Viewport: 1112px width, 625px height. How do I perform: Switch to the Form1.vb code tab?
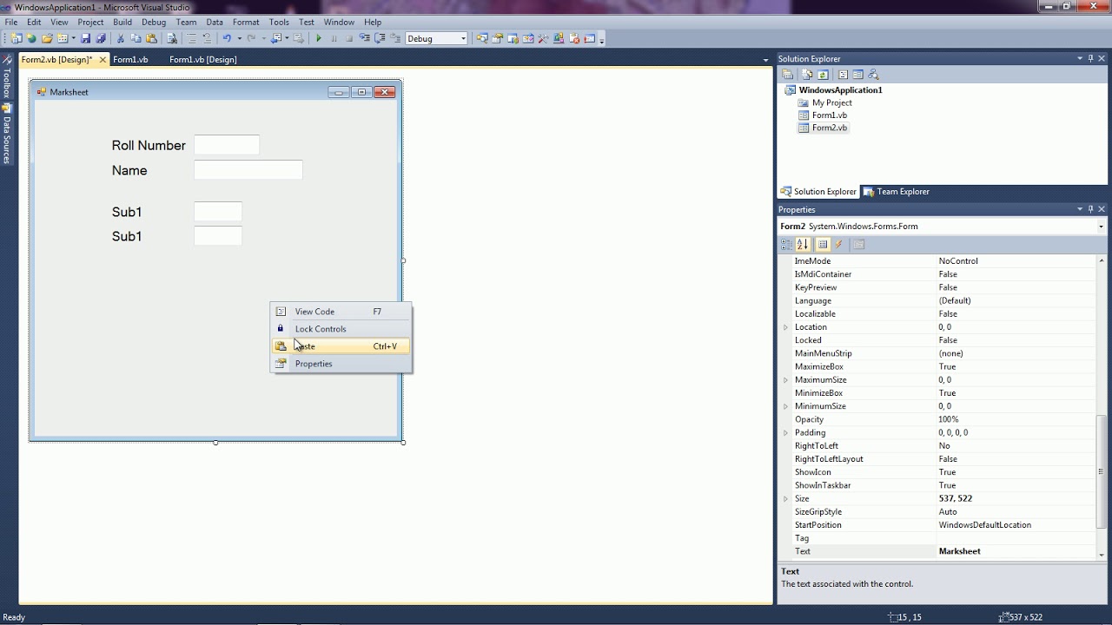[x=130, y=60]
